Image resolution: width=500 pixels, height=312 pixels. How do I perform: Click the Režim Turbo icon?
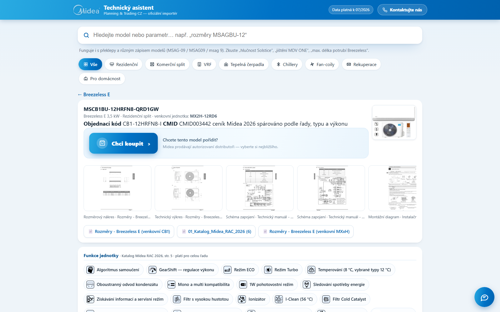pyautogui.click(x=268, y=270)
